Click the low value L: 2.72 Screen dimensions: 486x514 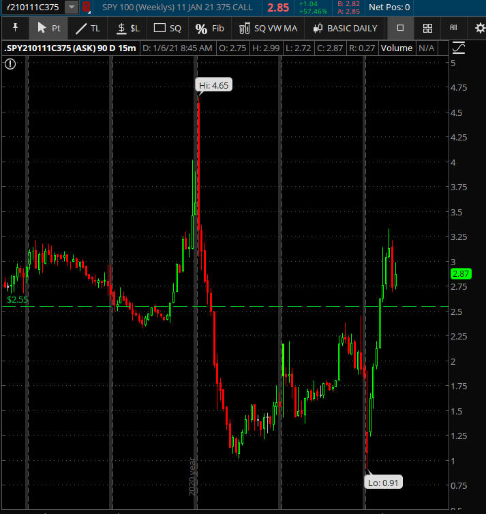(x=299, y=48)
